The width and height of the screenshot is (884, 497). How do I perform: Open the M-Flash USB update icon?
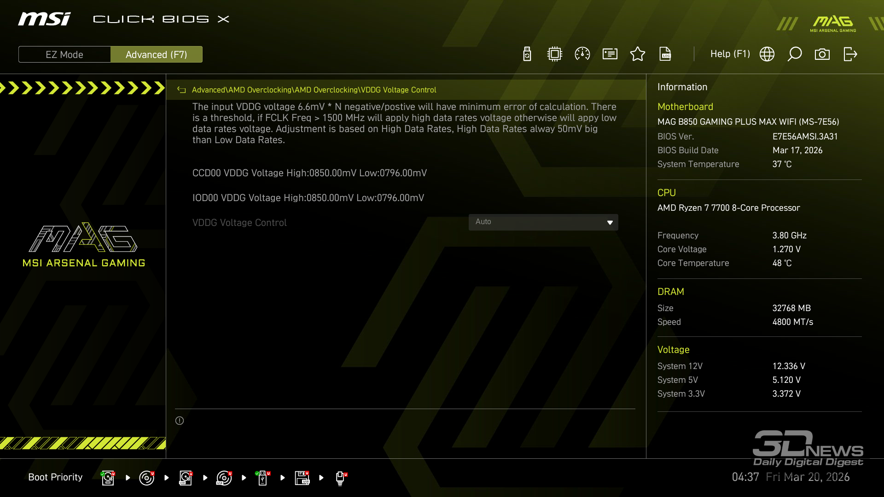527,54
